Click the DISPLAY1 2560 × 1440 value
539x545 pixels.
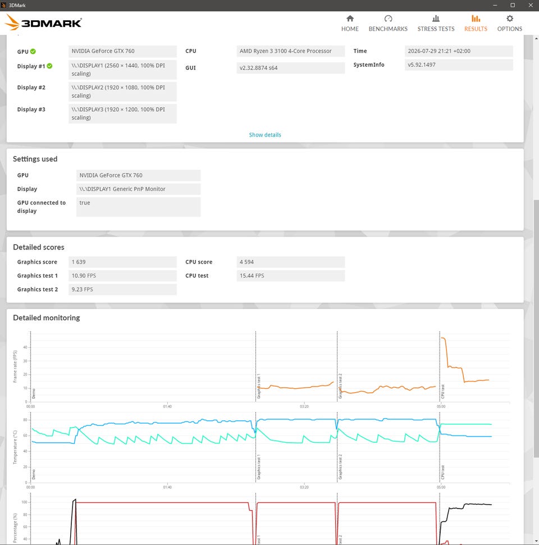pos(122,70)
